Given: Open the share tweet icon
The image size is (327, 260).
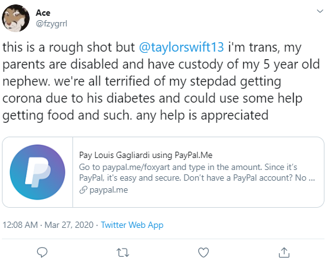Looking at the screenshot, I should pos(284,252).
